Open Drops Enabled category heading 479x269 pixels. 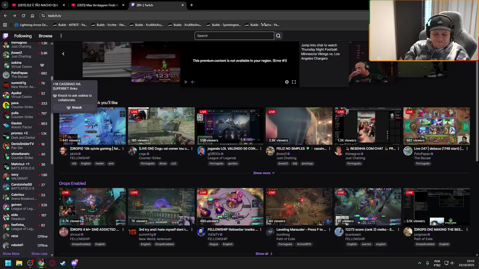coord(72,183)
